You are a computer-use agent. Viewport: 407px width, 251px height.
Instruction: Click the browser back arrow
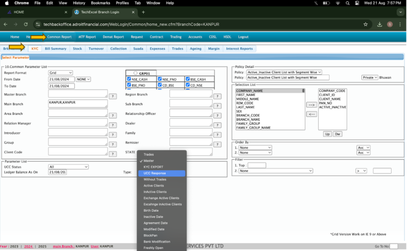[5, 24]
